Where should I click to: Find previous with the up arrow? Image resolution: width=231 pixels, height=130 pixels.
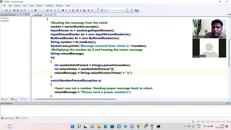click(132, 10)
